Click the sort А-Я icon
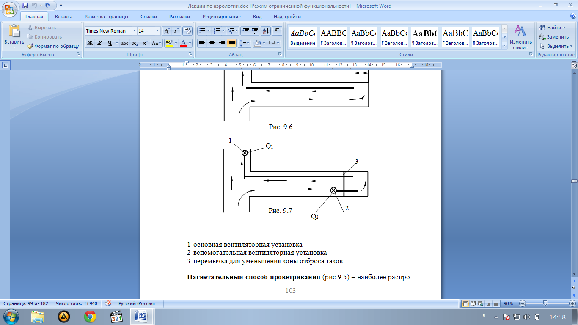The height and width of the screenshot is (325, 578). coord(266,31)
